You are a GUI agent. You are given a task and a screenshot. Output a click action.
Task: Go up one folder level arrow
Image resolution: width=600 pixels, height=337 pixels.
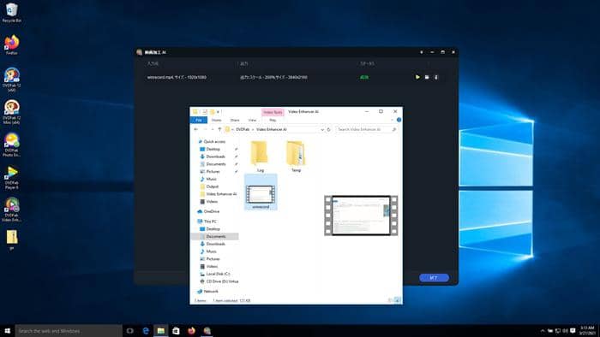219,129
